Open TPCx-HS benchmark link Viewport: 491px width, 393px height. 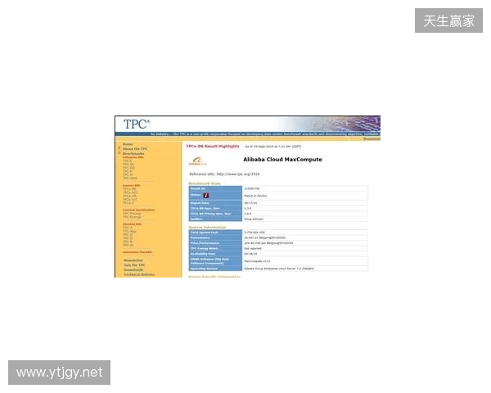129,196
